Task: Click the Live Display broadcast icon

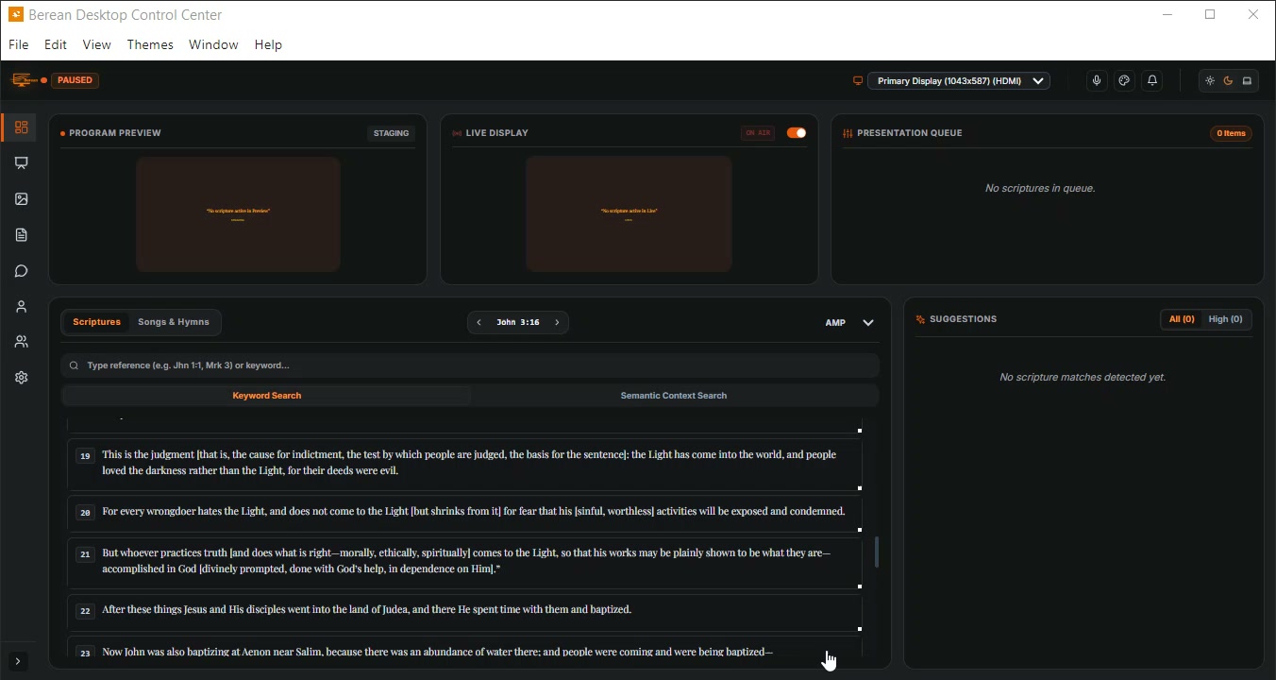Action: pyautogui.click(x=457, y=133)
